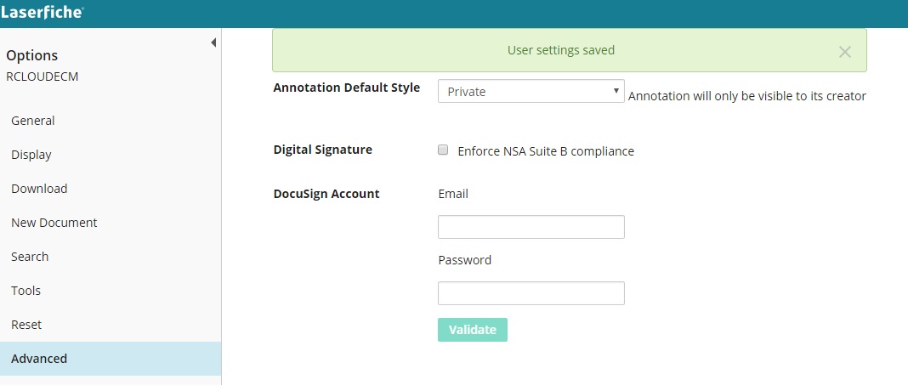This screenshot has height=391, width=908.
Task: Open the Search options section
Action: [x=30, y=257]
